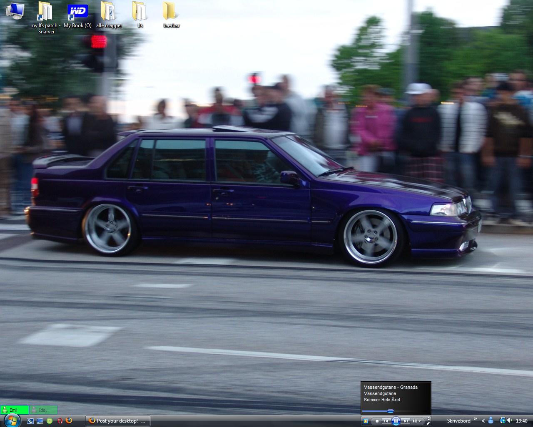Click the artist line 'Vassendgutane'
This screenshot has height=428, width=533.
pyautogui.click(x=380, y=393)
